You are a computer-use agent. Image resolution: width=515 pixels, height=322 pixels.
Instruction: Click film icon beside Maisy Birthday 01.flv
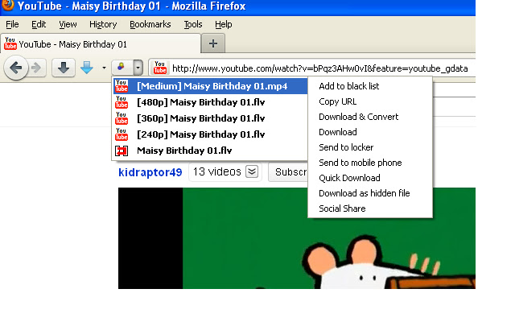tap(122, 151)
